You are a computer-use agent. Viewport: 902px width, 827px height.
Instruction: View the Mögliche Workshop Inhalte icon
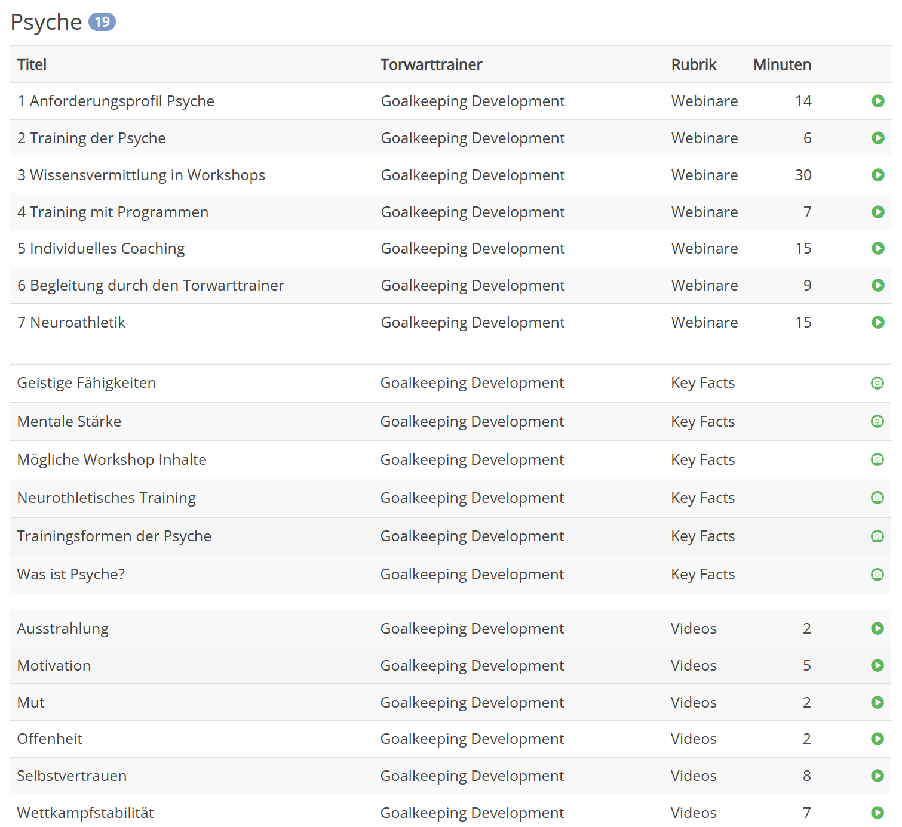click(x=877, y=459)
